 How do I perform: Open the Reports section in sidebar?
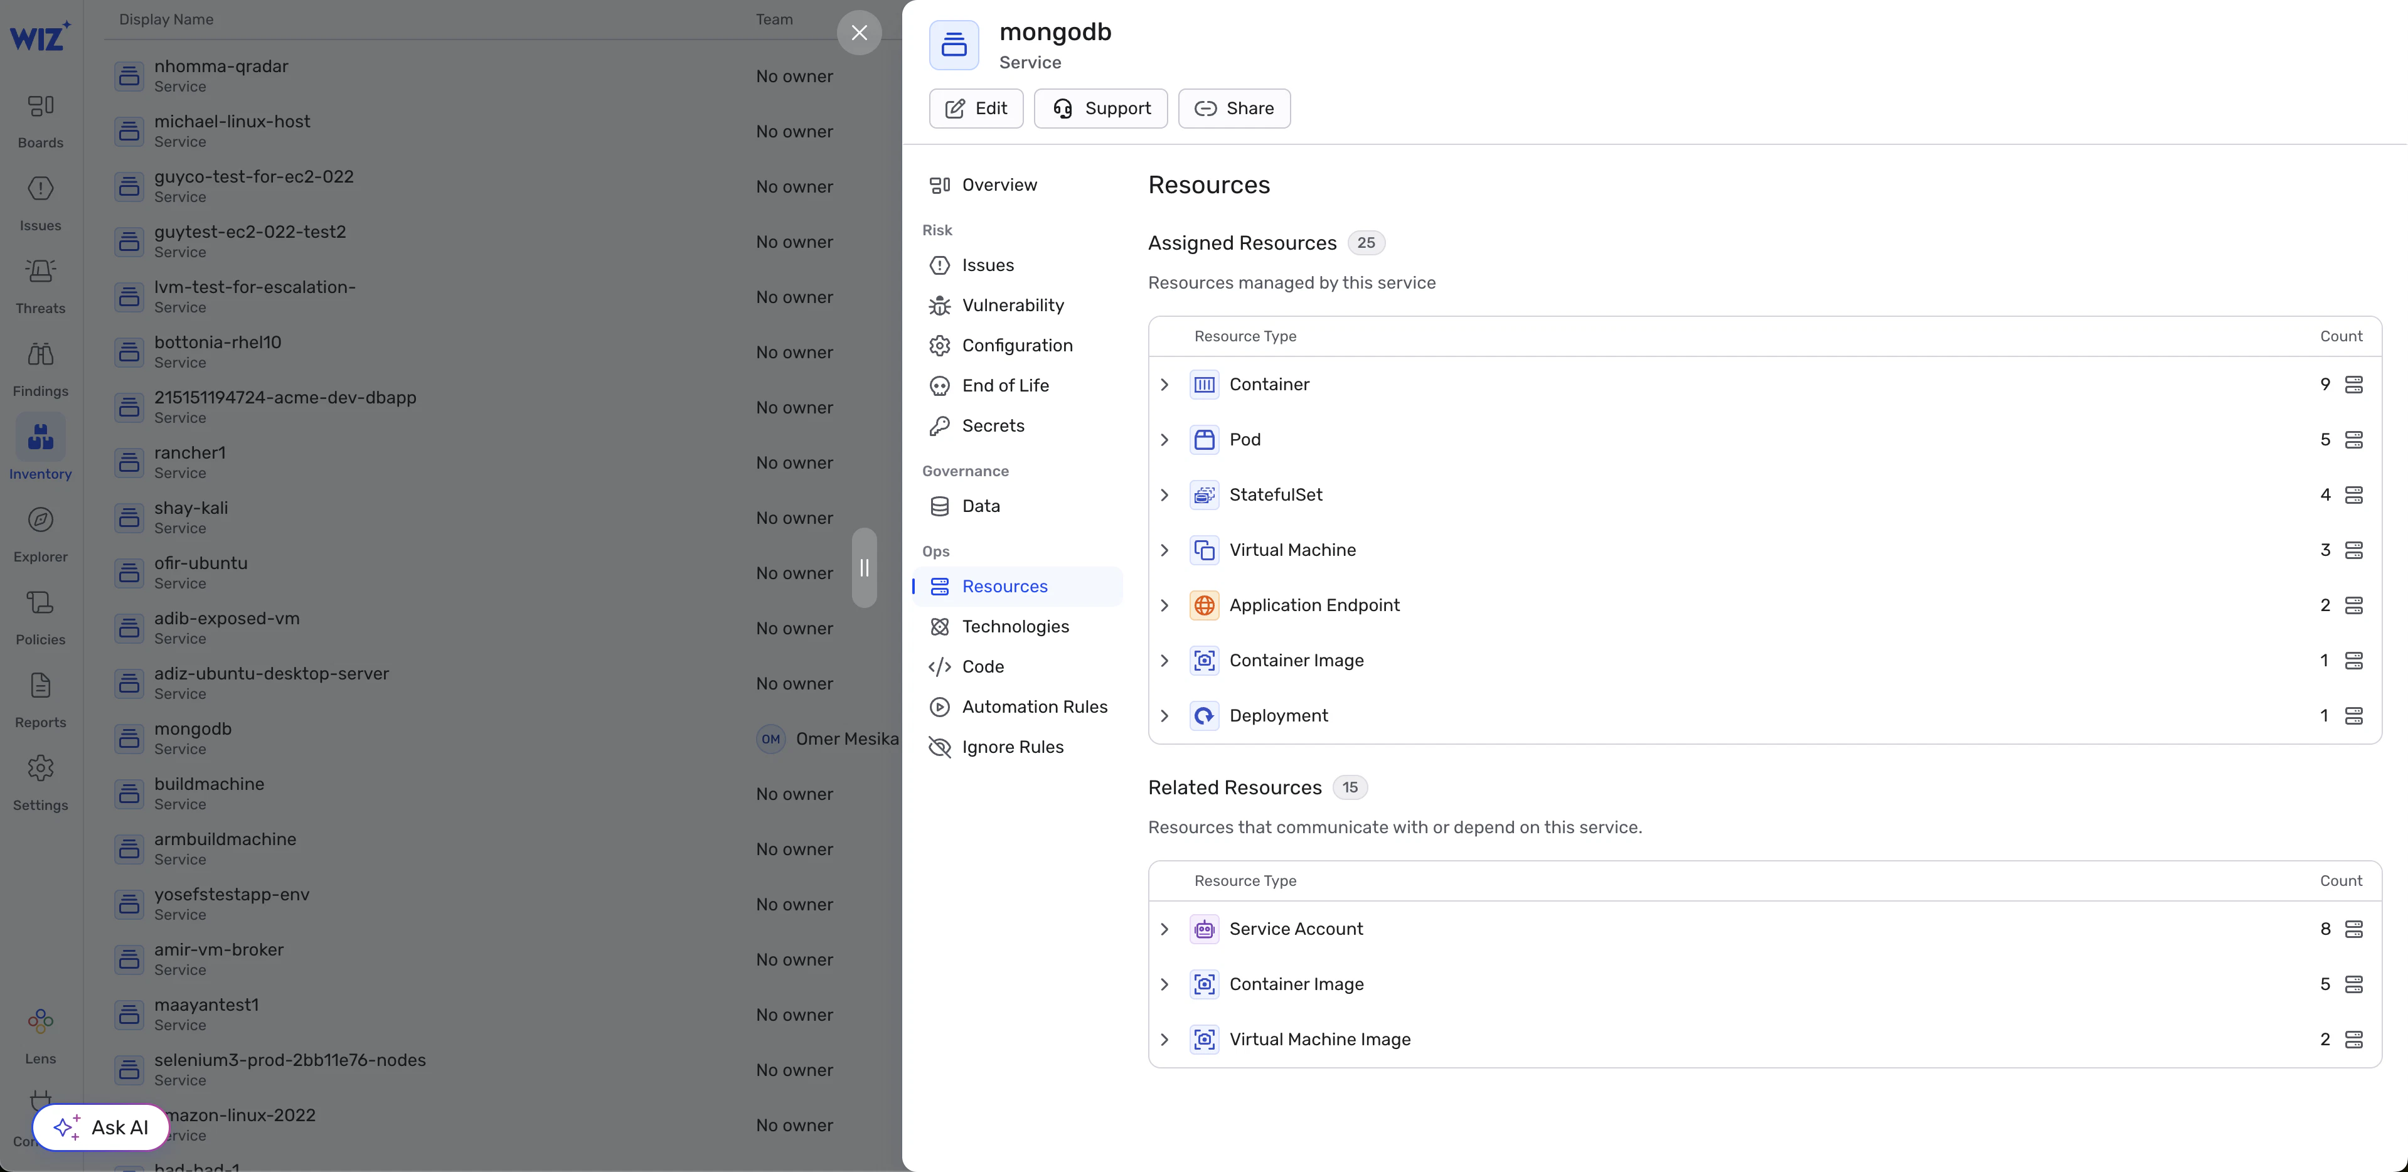pos(40,701)
